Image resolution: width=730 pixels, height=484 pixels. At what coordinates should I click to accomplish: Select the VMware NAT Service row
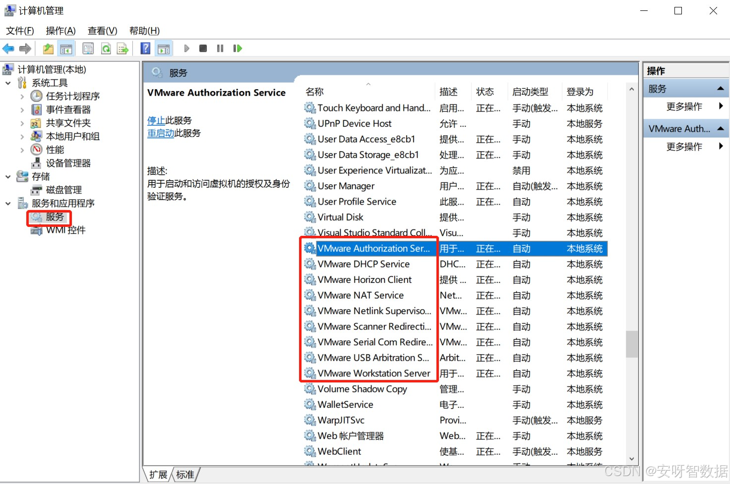tap(455, 295)
